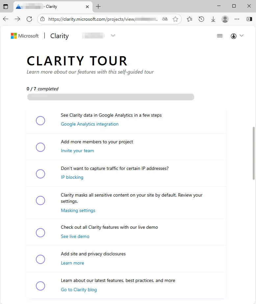Tick the live demo step circle
This screenshot has width=256, height=304.
(x=40, y=233)
